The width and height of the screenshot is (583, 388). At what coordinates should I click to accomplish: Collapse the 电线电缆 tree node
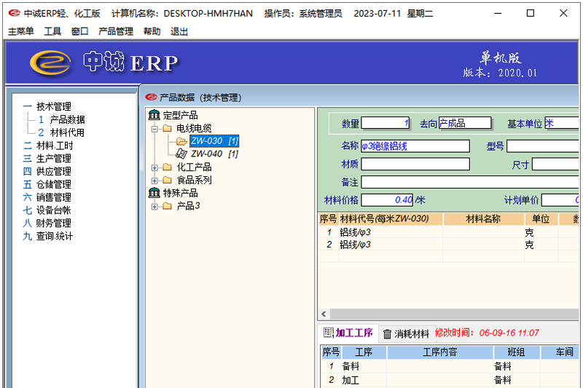point(154,129)
